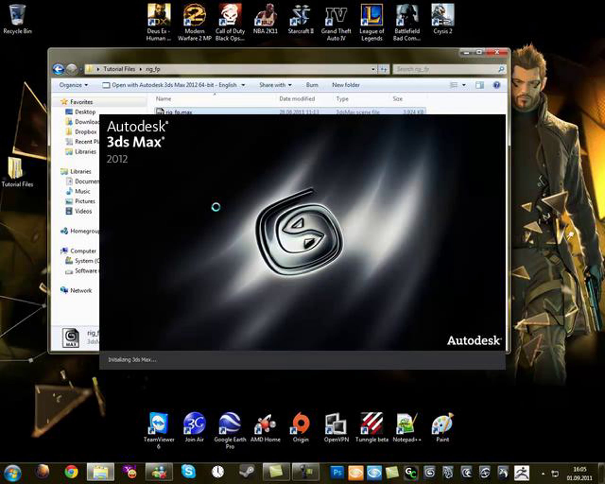
Task: Click the TeamViewer 6 desktop shortcut
Action: click(159, 431)
